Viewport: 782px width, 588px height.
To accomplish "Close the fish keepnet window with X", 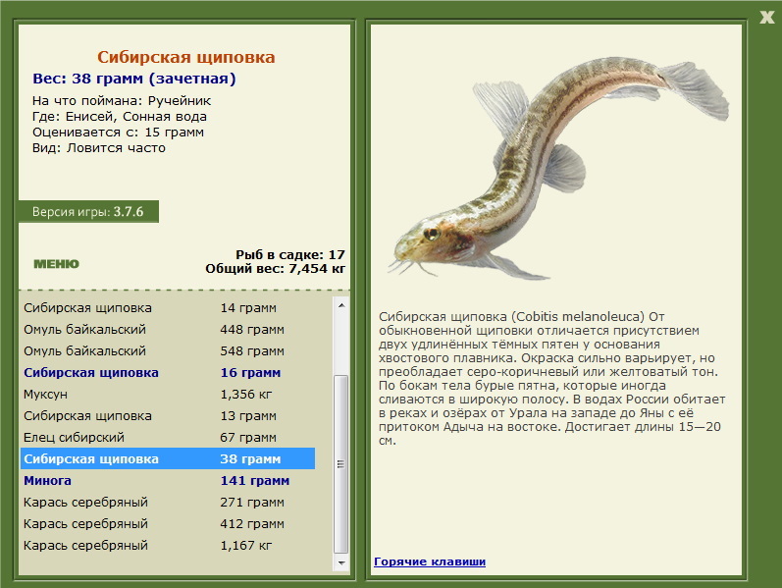I will click(x=766, y=18).
